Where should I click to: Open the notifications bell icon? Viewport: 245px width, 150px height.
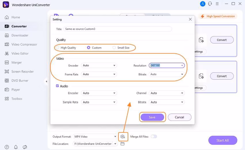pos(16,147)
